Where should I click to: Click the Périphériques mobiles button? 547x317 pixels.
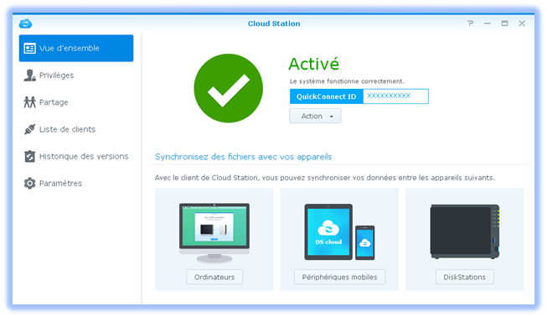click(339, 277)
